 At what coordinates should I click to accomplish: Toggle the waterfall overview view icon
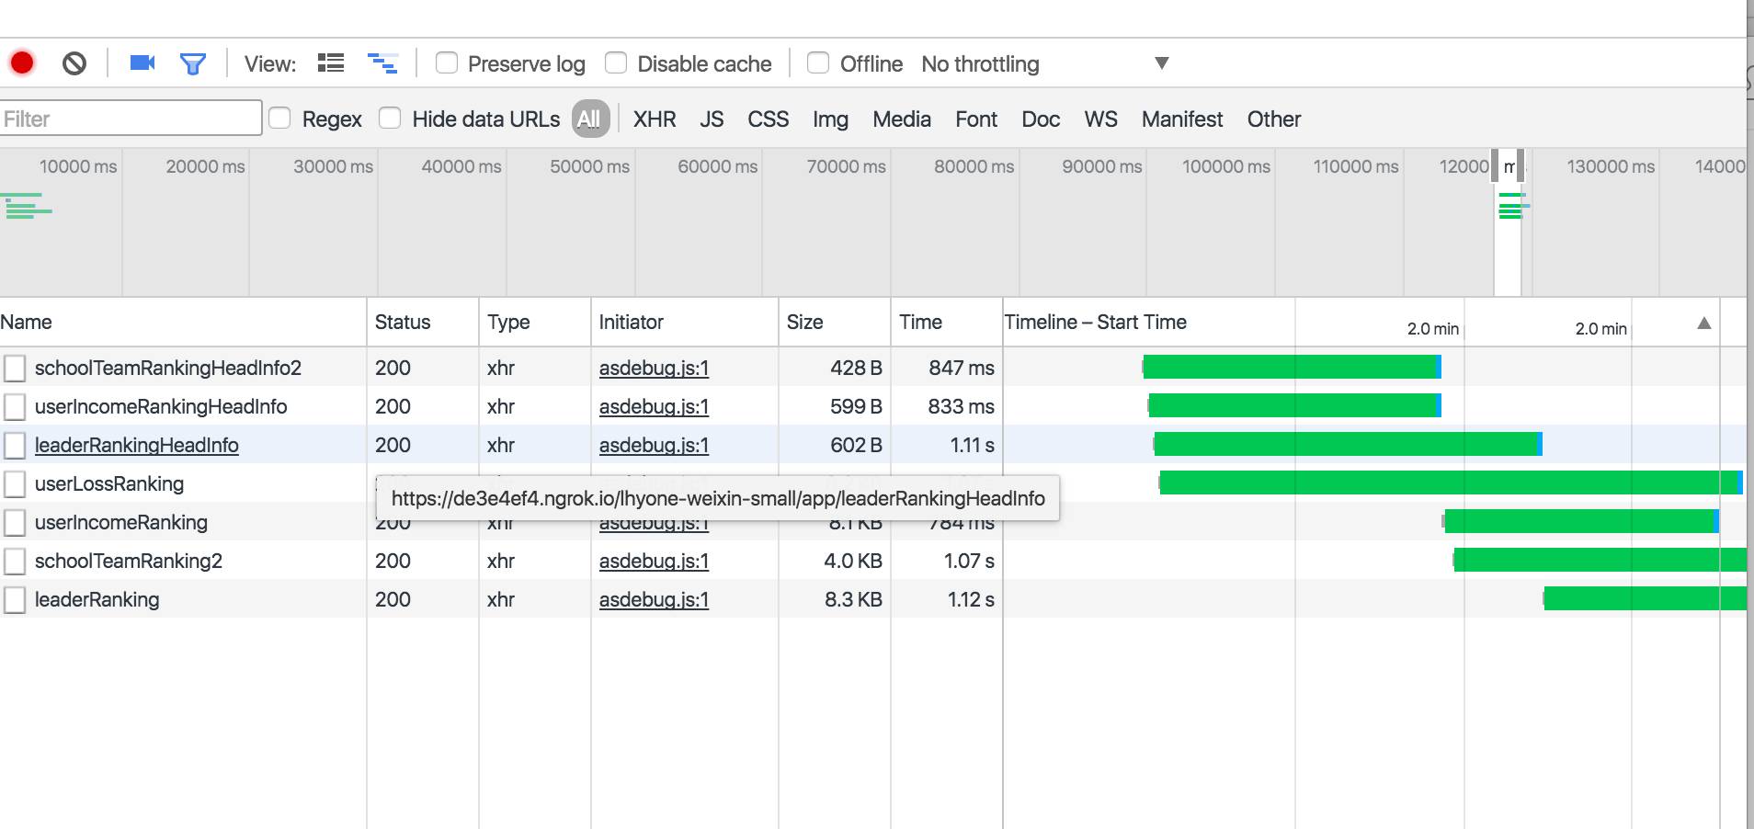point(382,63)
